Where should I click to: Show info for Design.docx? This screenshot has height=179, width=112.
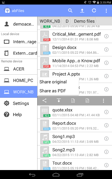[106, 50]
